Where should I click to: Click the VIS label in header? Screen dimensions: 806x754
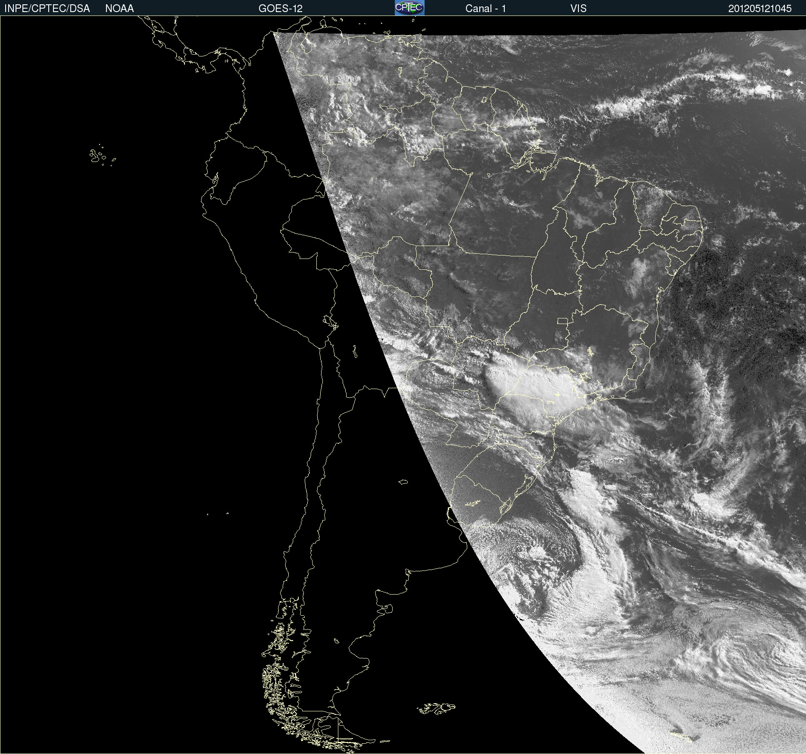(578, 9)
